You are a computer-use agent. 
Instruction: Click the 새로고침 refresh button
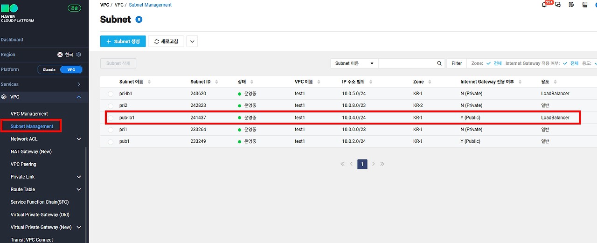click(166, 42)
